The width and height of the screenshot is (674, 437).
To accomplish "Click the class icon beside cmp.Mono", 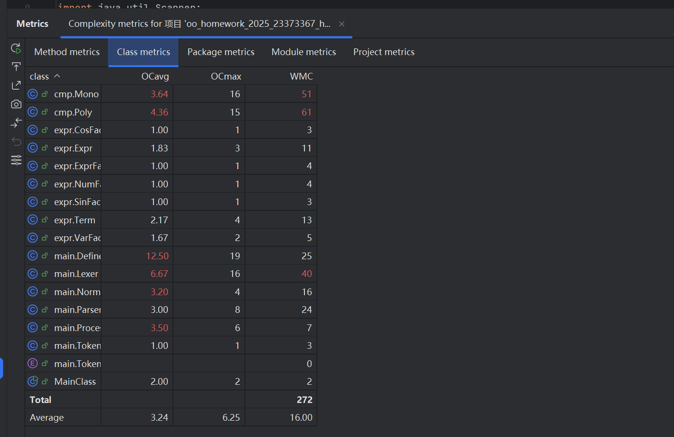I will 33,94.
